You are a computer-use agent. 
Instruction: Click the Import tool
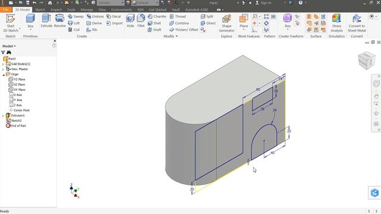[114, 23]
